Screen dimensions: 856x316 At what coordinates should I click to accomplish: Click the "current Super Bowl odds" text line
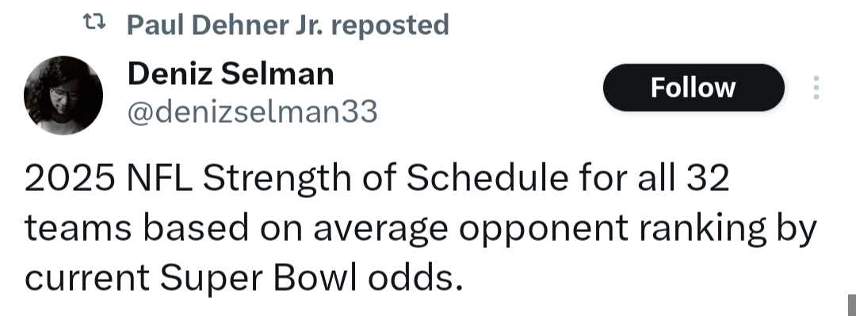click(239, 278)
